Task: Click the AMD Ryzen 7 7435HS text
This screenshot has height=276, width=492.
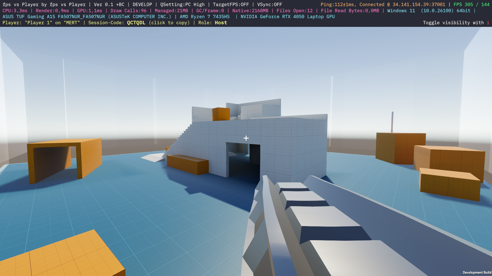Action: click(x=205, y=17)
